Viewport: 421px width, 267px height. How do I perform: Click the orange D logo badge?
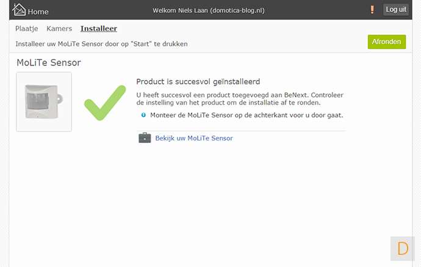tap(403, 249)
